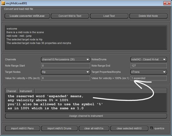Image resolution: width=172 pixels, height=136 pixels.
Task: Open the Channels dropdown showing channel10:Percussions
Action: pyautogui.click(x=66, y=59)
